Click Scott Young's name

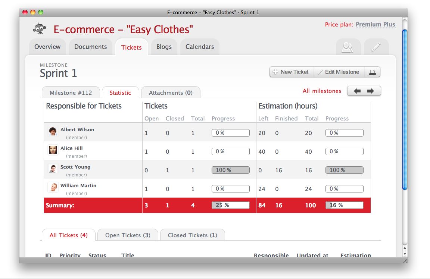pos(75,167)
